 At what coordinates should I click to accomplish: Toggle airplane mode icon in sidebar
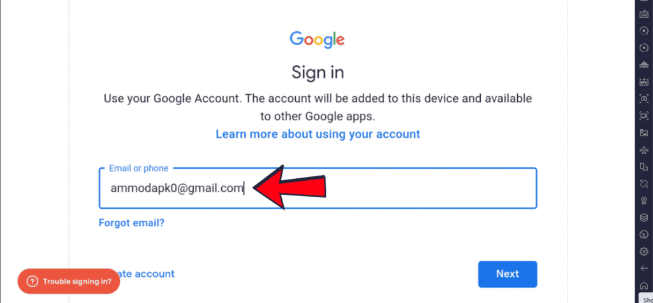tap(644, 150)
